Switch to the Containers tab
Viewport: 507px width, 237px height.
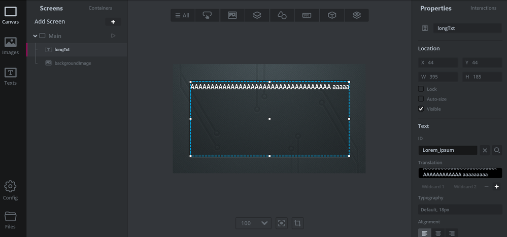pos(100,8)
